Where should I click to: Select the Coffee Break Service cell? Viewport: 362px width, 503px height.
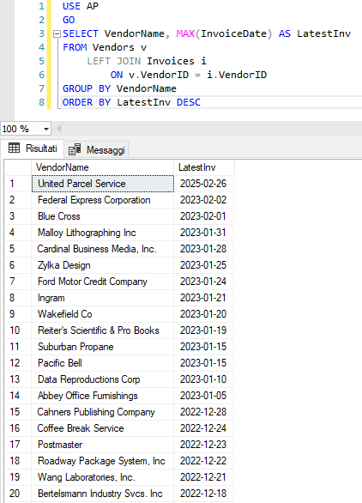(103, 428)
